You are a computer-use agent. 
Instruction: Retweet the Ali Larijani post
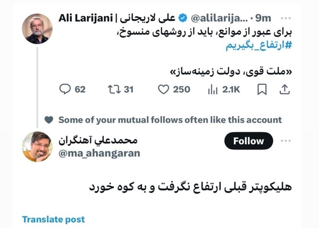point(114,90)
